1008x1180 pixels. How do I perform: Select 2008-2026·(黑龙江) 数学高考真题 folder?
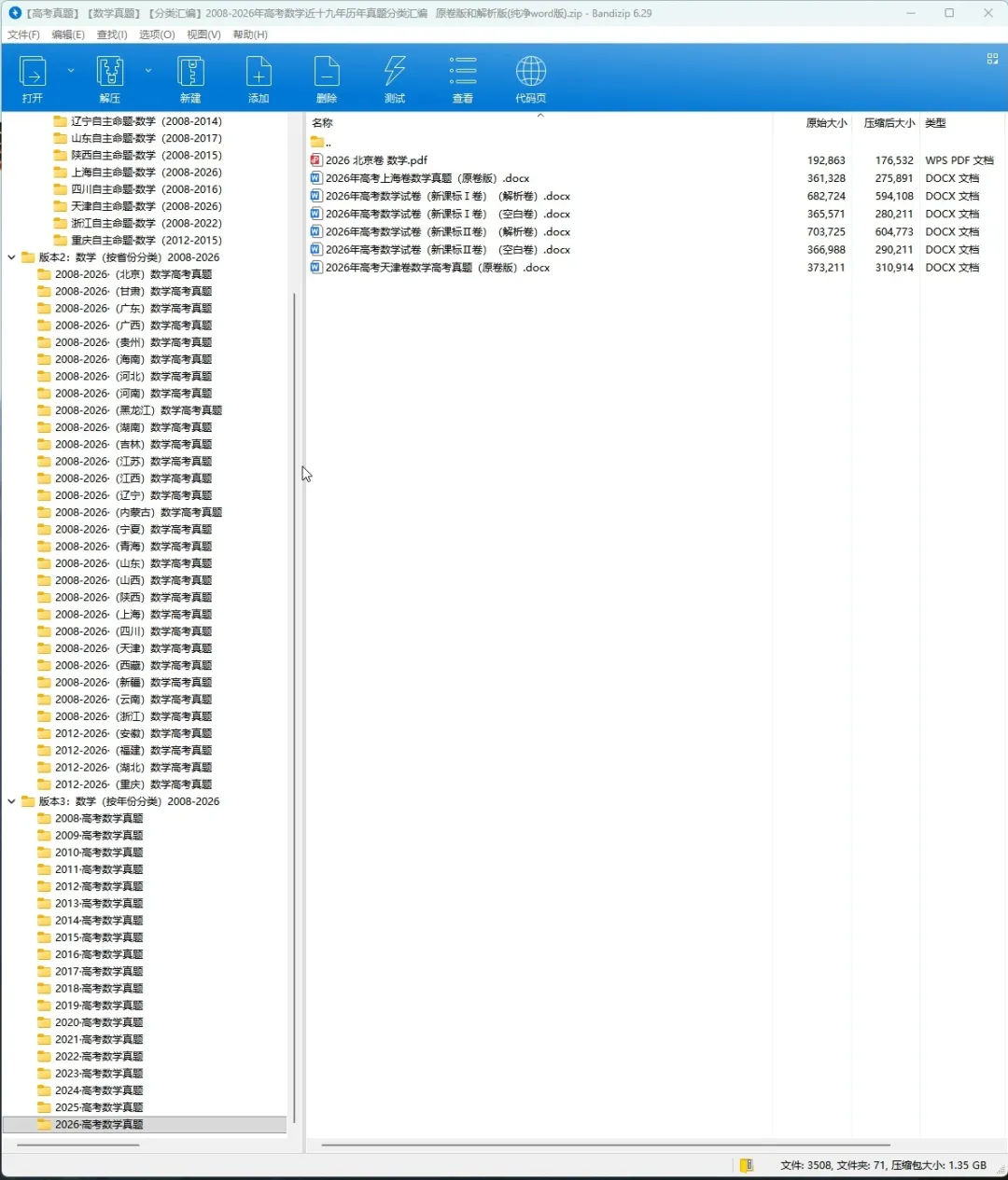coord(138,410)
